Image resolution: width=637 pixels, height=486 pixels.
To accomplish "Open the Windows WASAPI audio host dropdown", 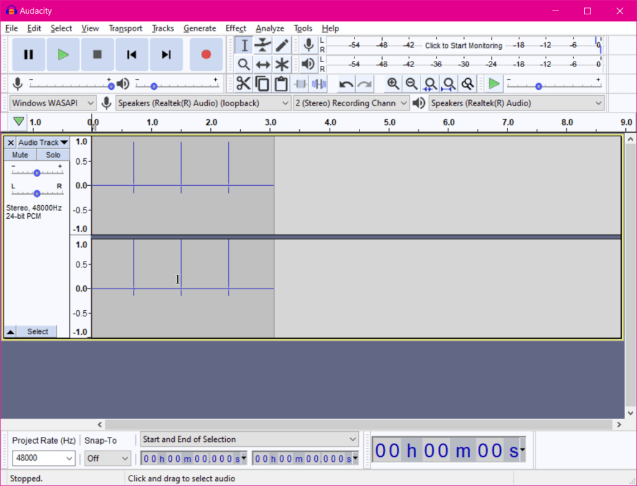I will coord(52,103).
